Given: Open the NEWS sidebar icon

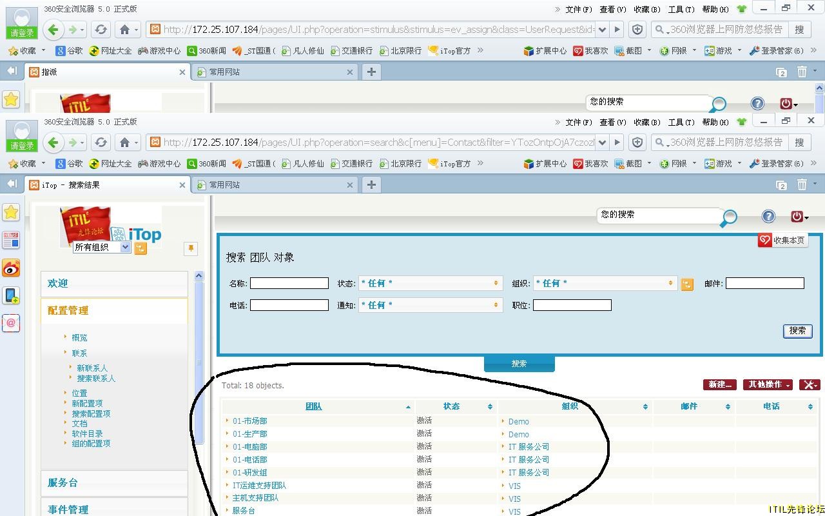Looking at the screenshot, I should (x=11, y=240).
